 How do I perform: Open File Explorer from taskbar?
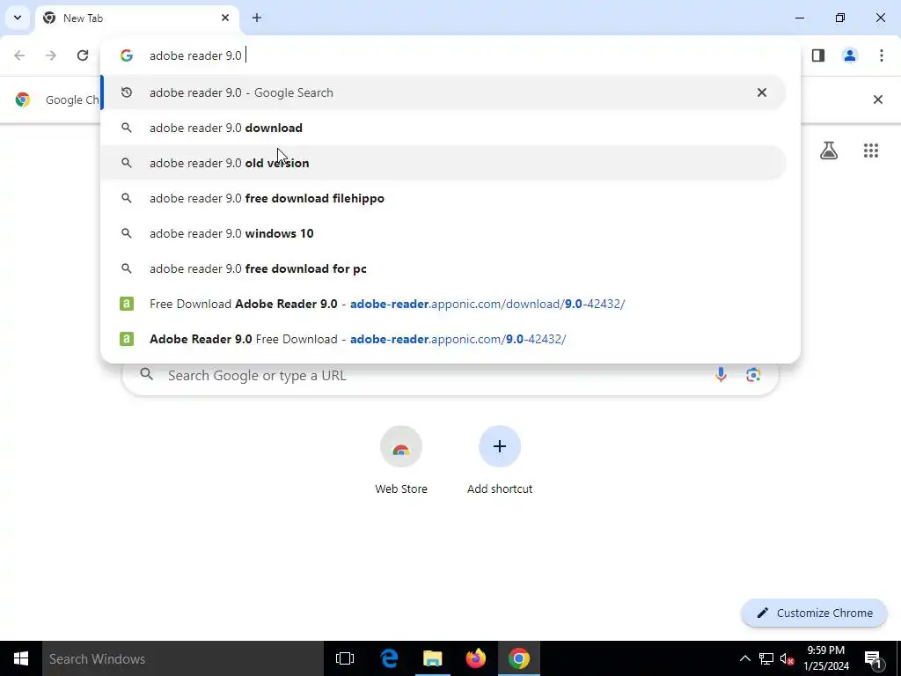(x=433, y=658)
